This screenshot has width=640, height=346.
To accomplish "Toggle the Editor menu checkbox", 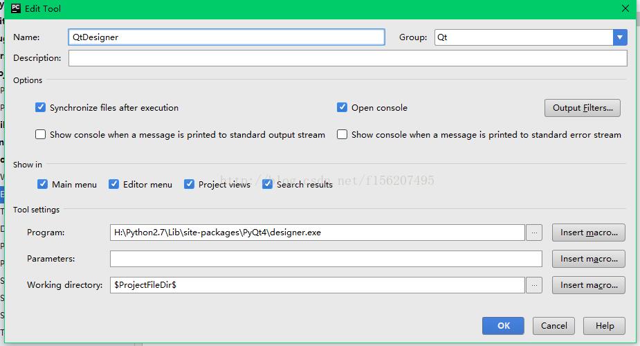I will point(114,184).
